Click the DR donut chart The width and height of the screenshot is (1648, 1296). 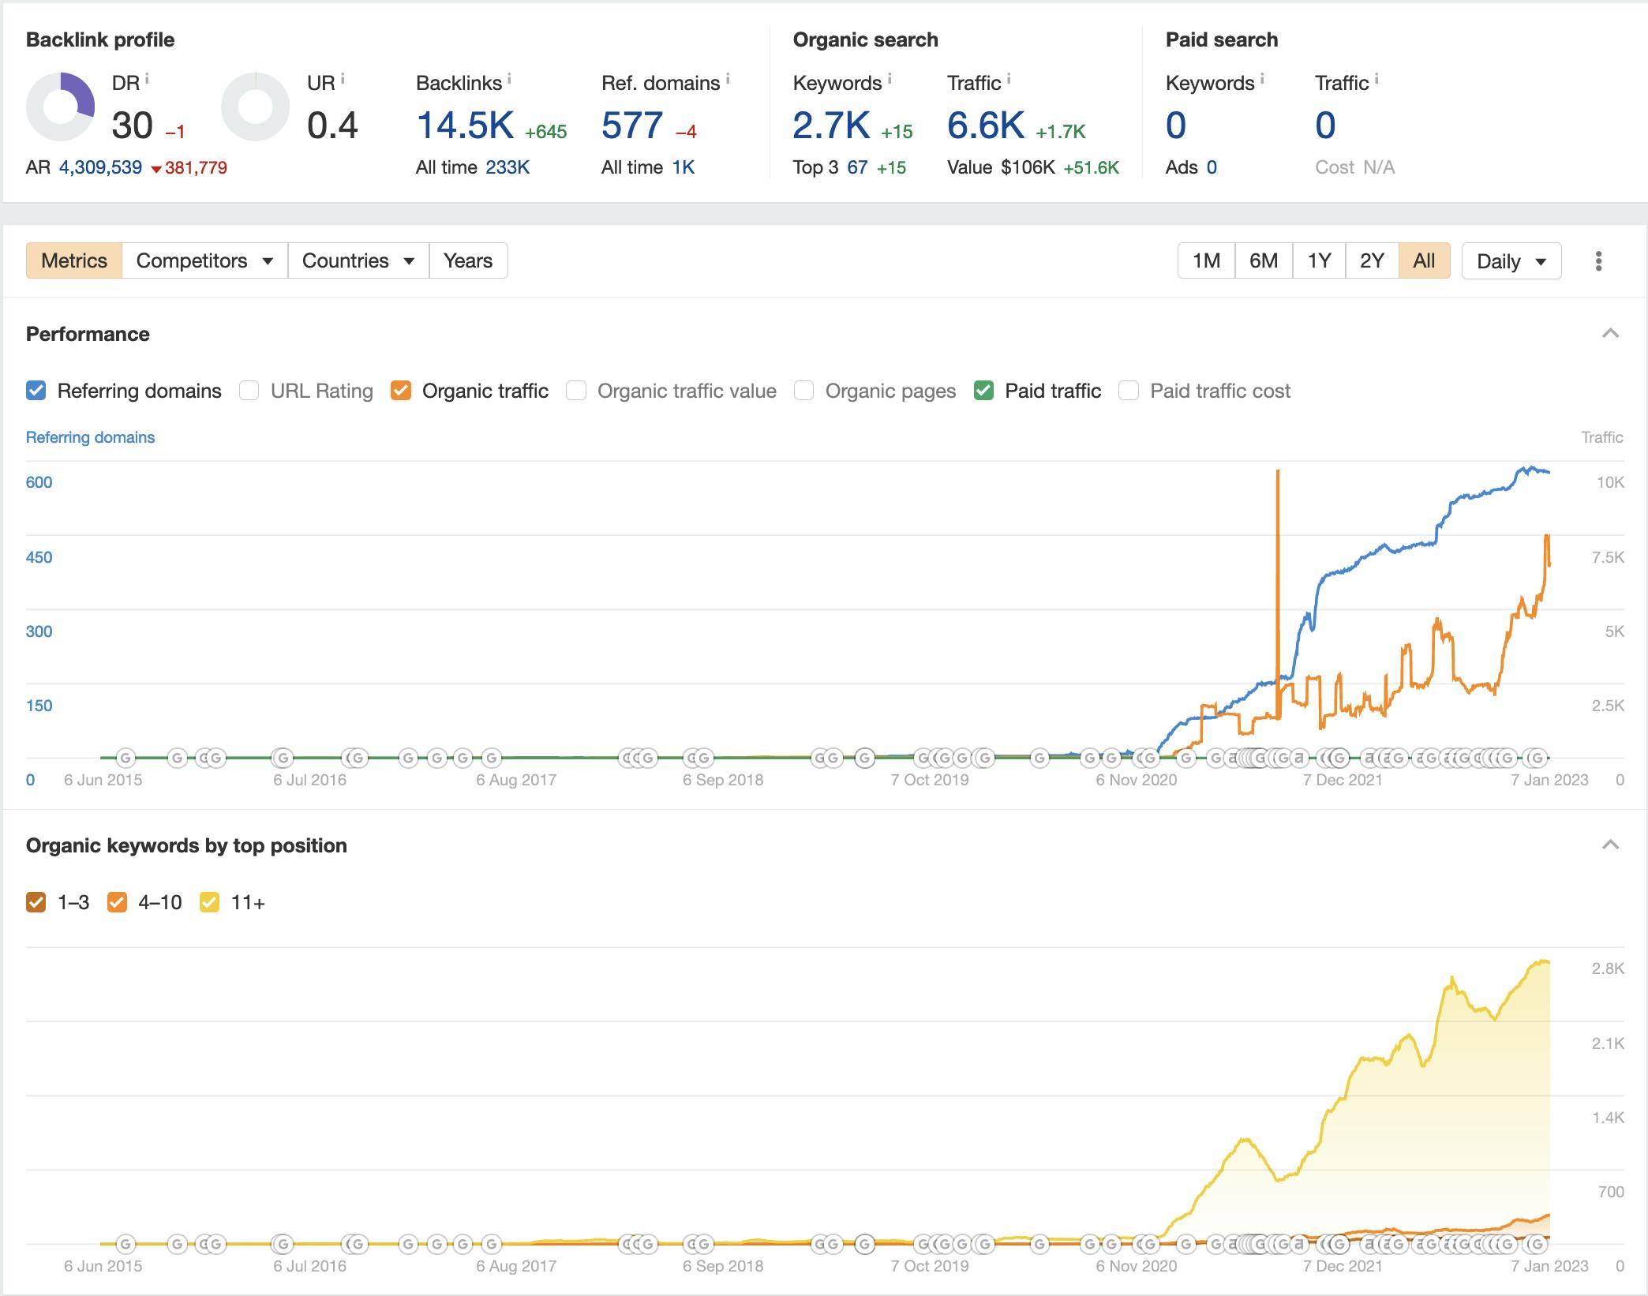point(61,107)
